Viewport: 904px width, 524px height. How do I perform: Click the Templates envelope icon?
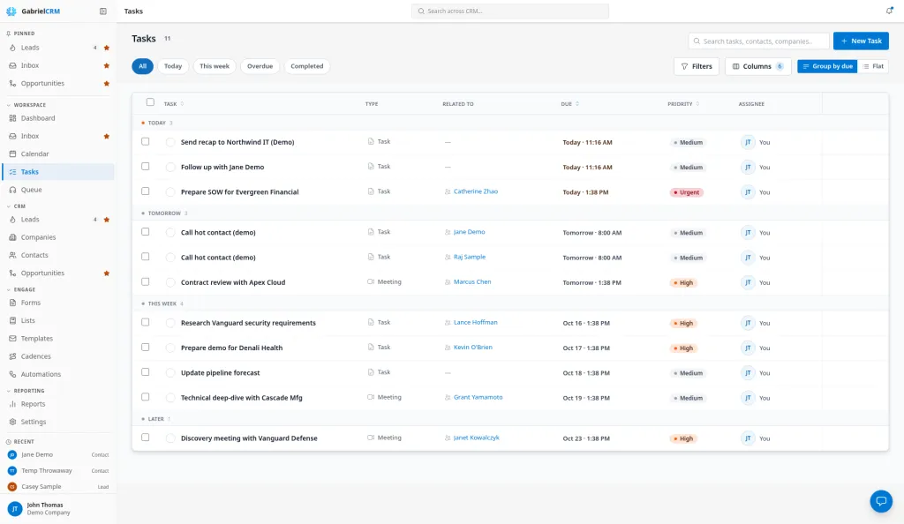(x=12, y=339)
